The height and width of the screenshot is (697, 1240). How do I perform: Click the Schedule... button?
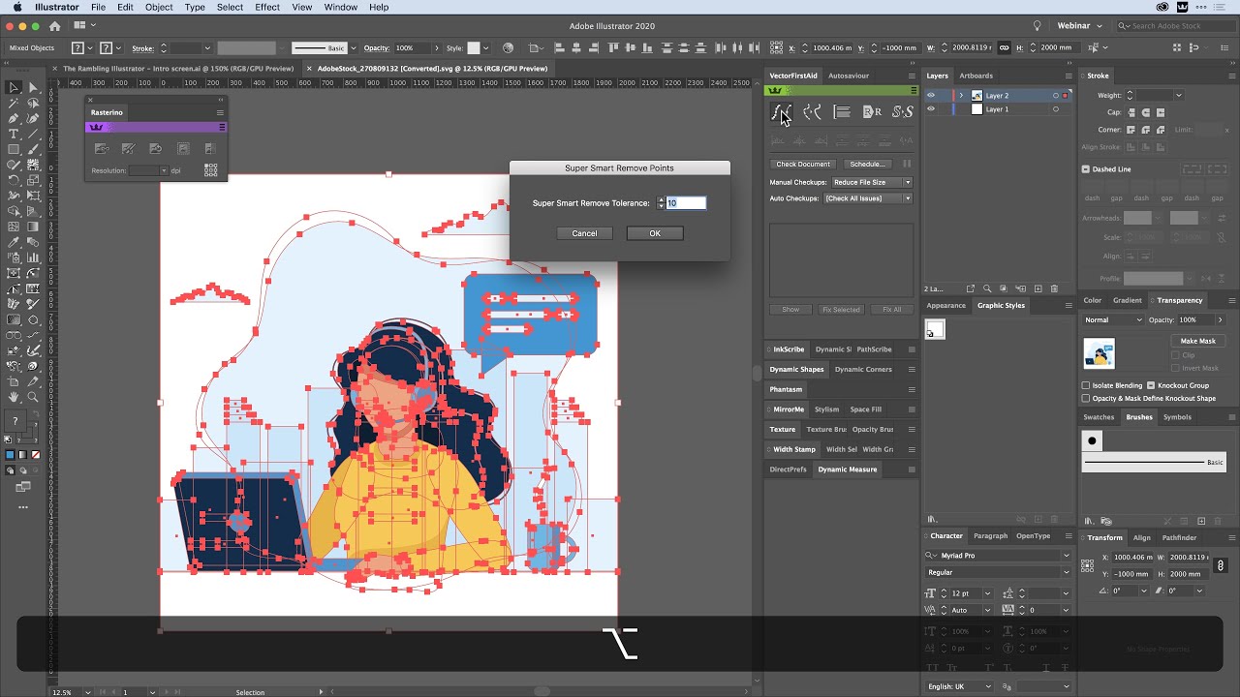(x=866, y=164)
